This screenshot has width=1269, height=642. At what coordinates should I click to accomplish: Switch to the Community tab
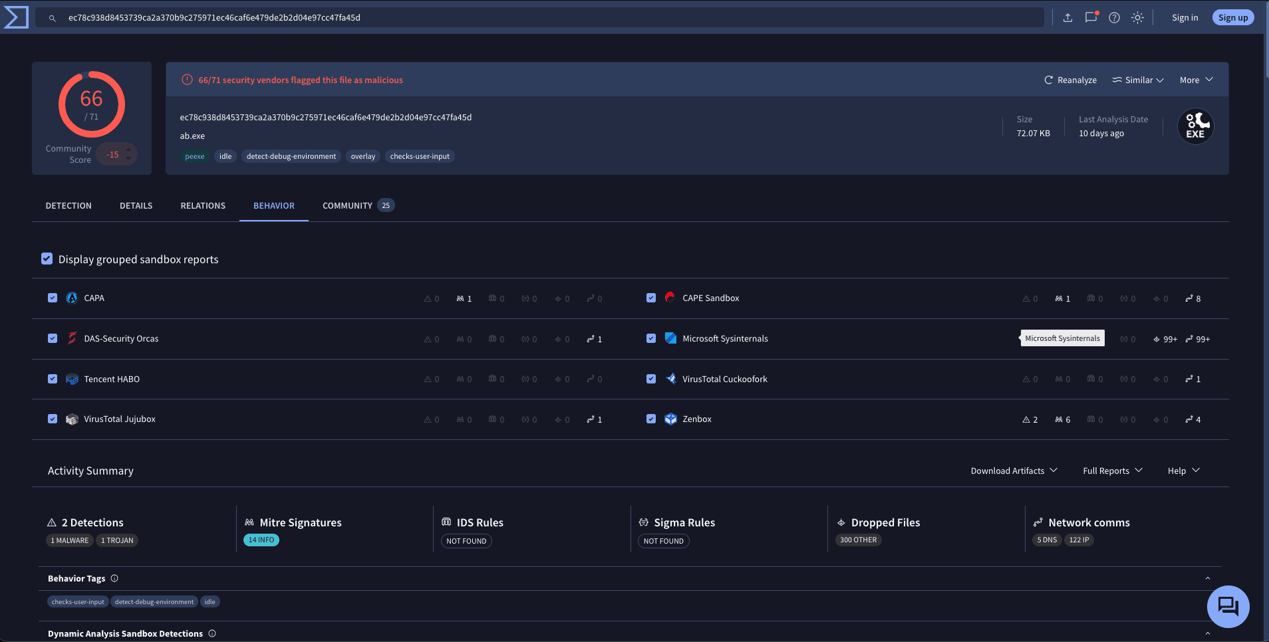point(358,206)
